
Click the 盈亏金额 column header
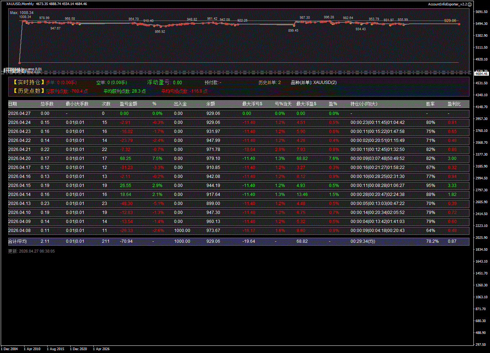(x=128, y=104)
